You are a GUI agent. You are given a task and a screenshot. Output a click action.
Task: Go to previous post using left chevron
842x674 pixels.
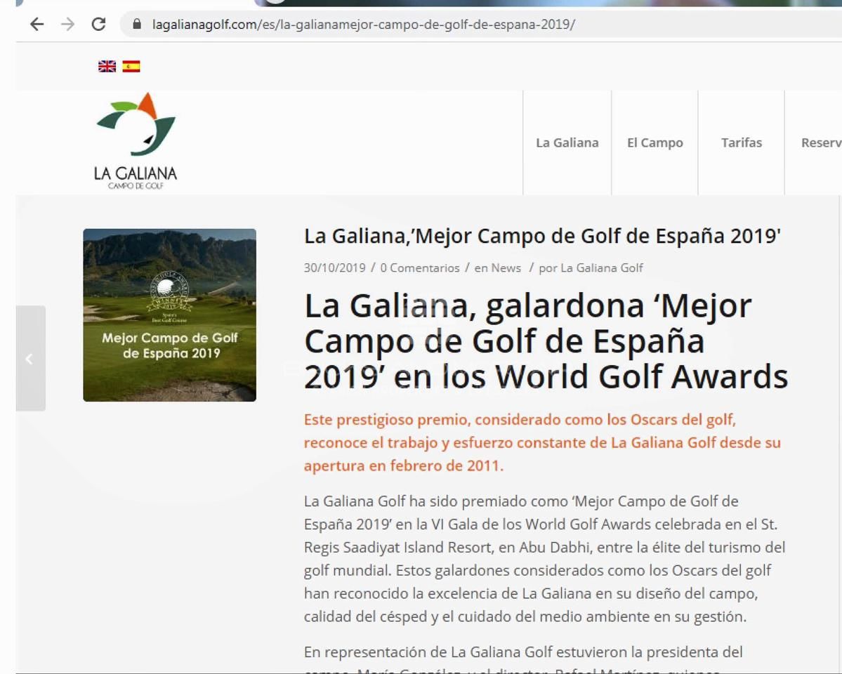click(29, 359)
